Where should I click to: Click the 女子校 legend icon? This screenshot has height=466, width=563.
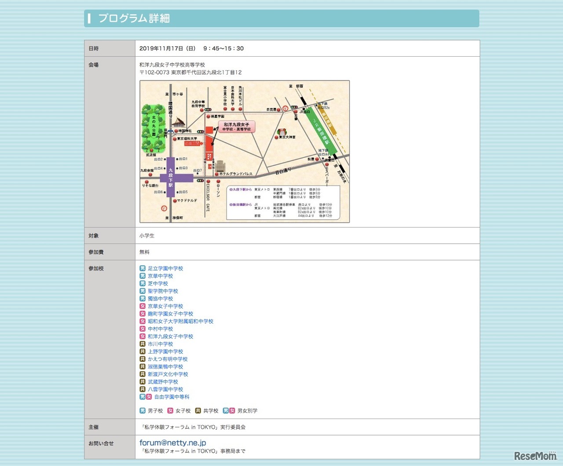(x=170, y=411)
